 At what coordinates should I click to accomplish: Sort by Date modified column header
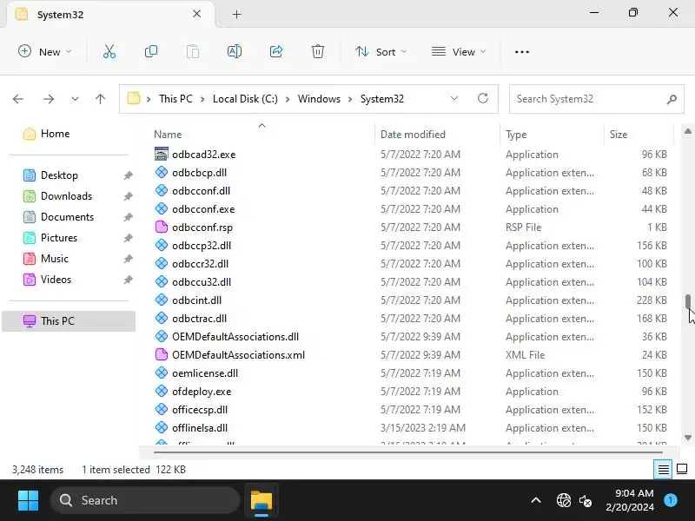[413, 135]
